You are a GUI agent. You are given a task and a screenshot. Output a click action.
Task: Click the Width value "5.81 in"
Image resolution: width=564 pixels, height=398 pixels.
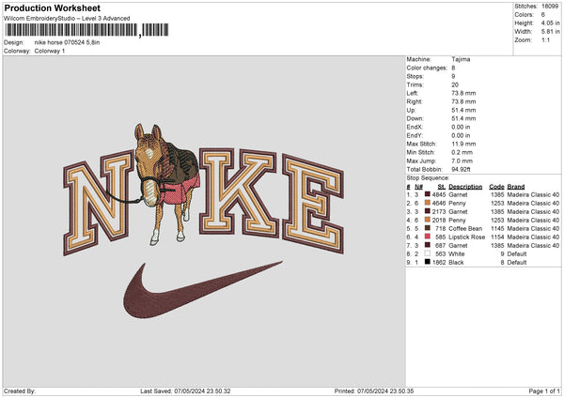tap(550, 32)
